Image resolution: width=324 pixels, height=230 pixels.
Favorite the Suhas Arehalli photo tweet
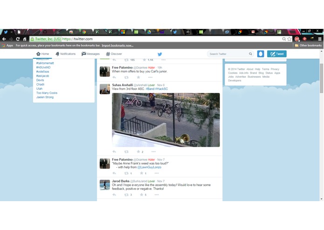coord(138,151)
